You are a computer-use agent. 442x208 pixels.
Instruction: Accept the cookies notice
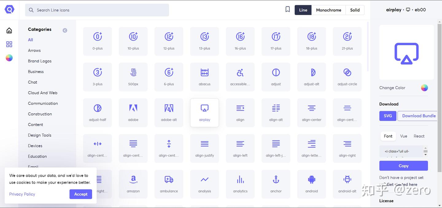click(x=81, y=194)
